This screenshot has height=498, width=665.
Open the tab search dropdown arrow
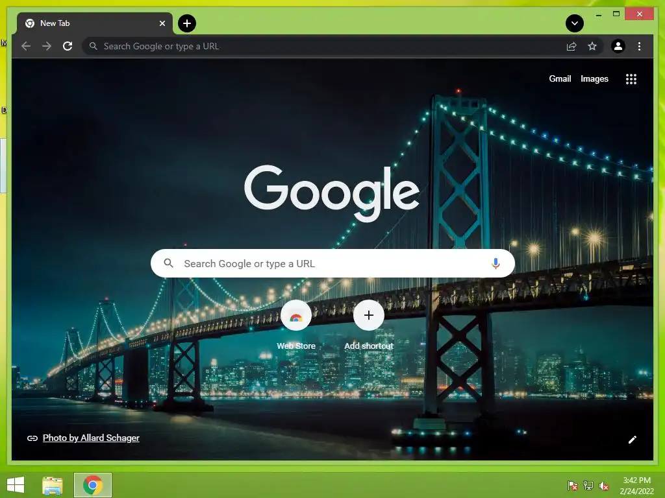(x=575, y=23)
